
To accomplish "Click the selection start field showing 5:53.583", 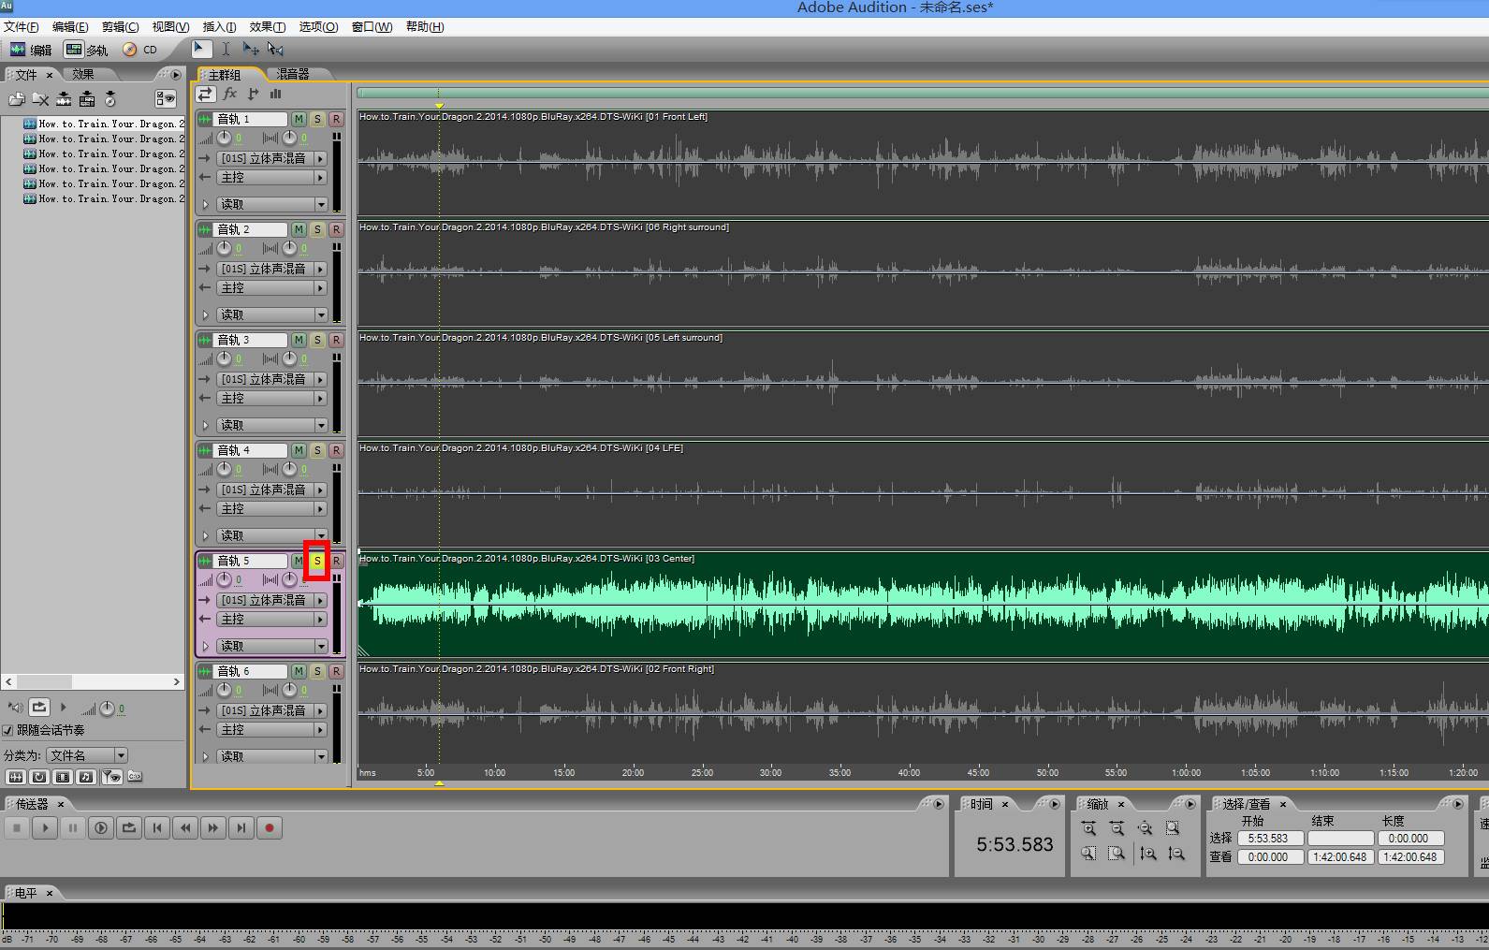I will [x=1270, y=839].
